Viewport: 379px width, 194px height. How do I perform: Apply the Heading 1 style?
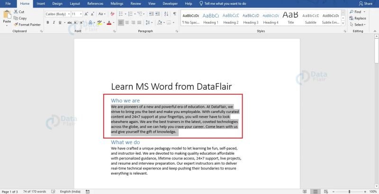coord(211,18)
